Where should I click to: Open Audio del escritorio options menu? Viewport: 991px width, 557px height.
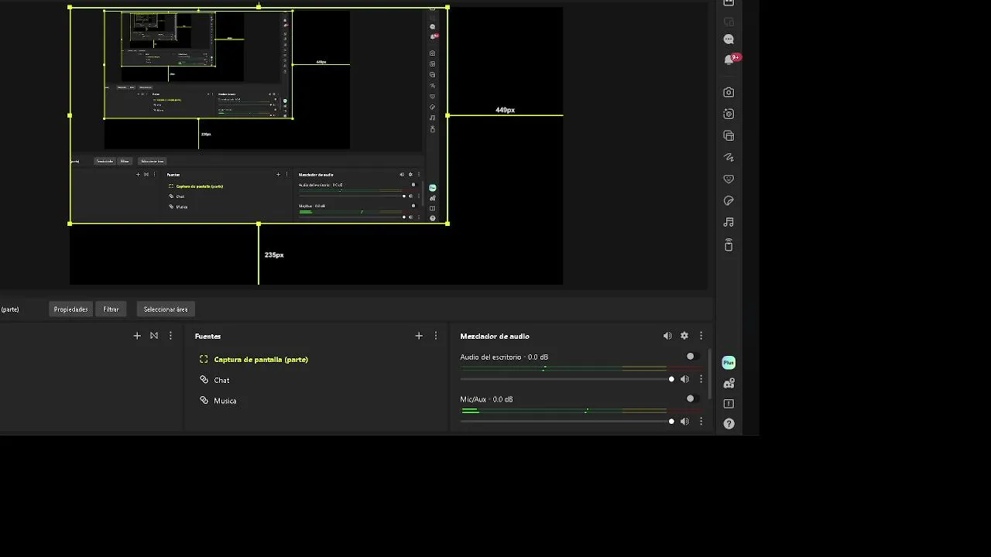click(x=701, y=379)
